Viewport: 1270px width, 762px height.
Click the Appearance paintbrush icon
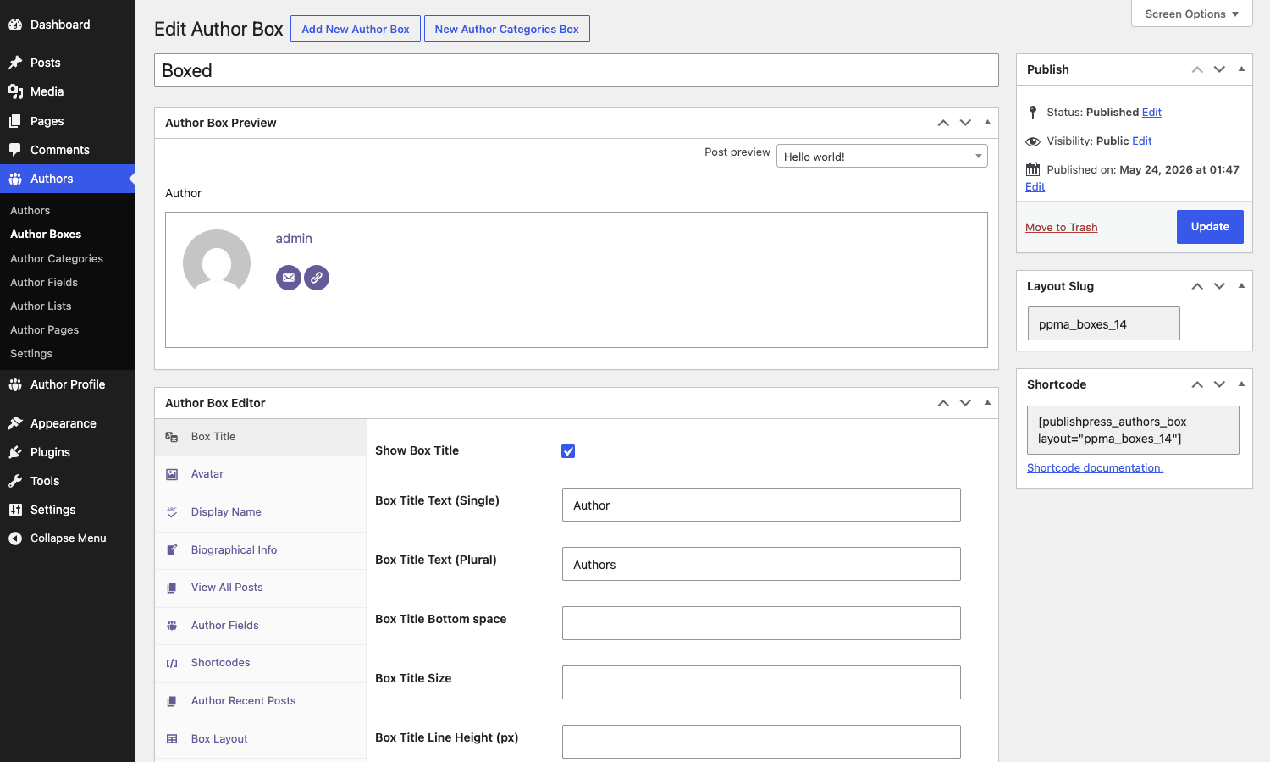(x=15, y=423)
